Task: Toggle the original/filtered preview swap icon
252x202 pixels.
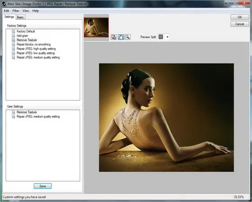Action: [x=114, y=37]
